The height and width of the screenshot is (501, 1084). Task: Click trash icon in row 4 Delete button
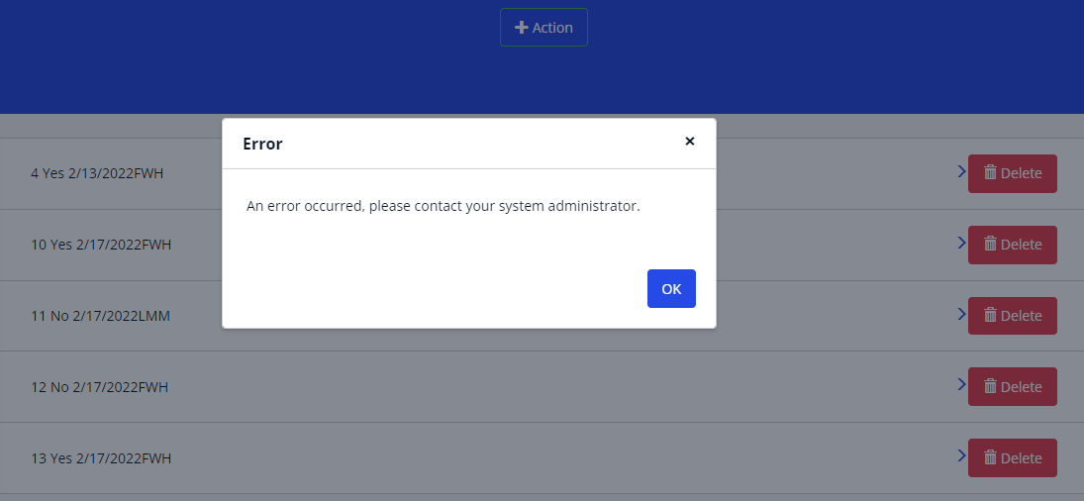click(990, 172)
